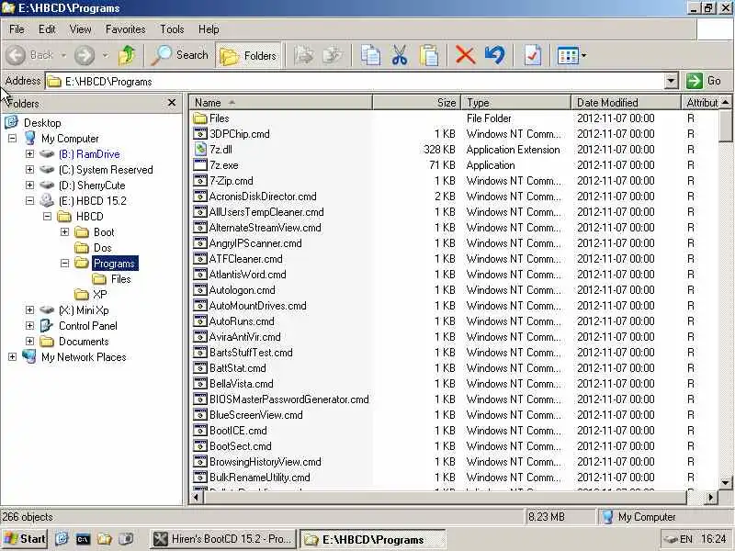735x551 pixels.
Task: Select BulkRenameUtility.cmd in file list
Action: click(260, 478)
